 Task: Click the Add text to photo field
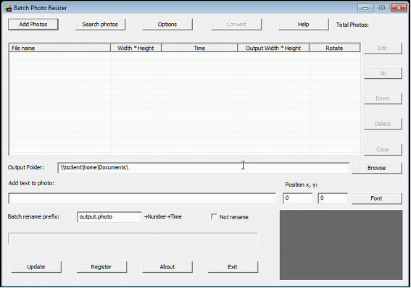tap(142, 198)
